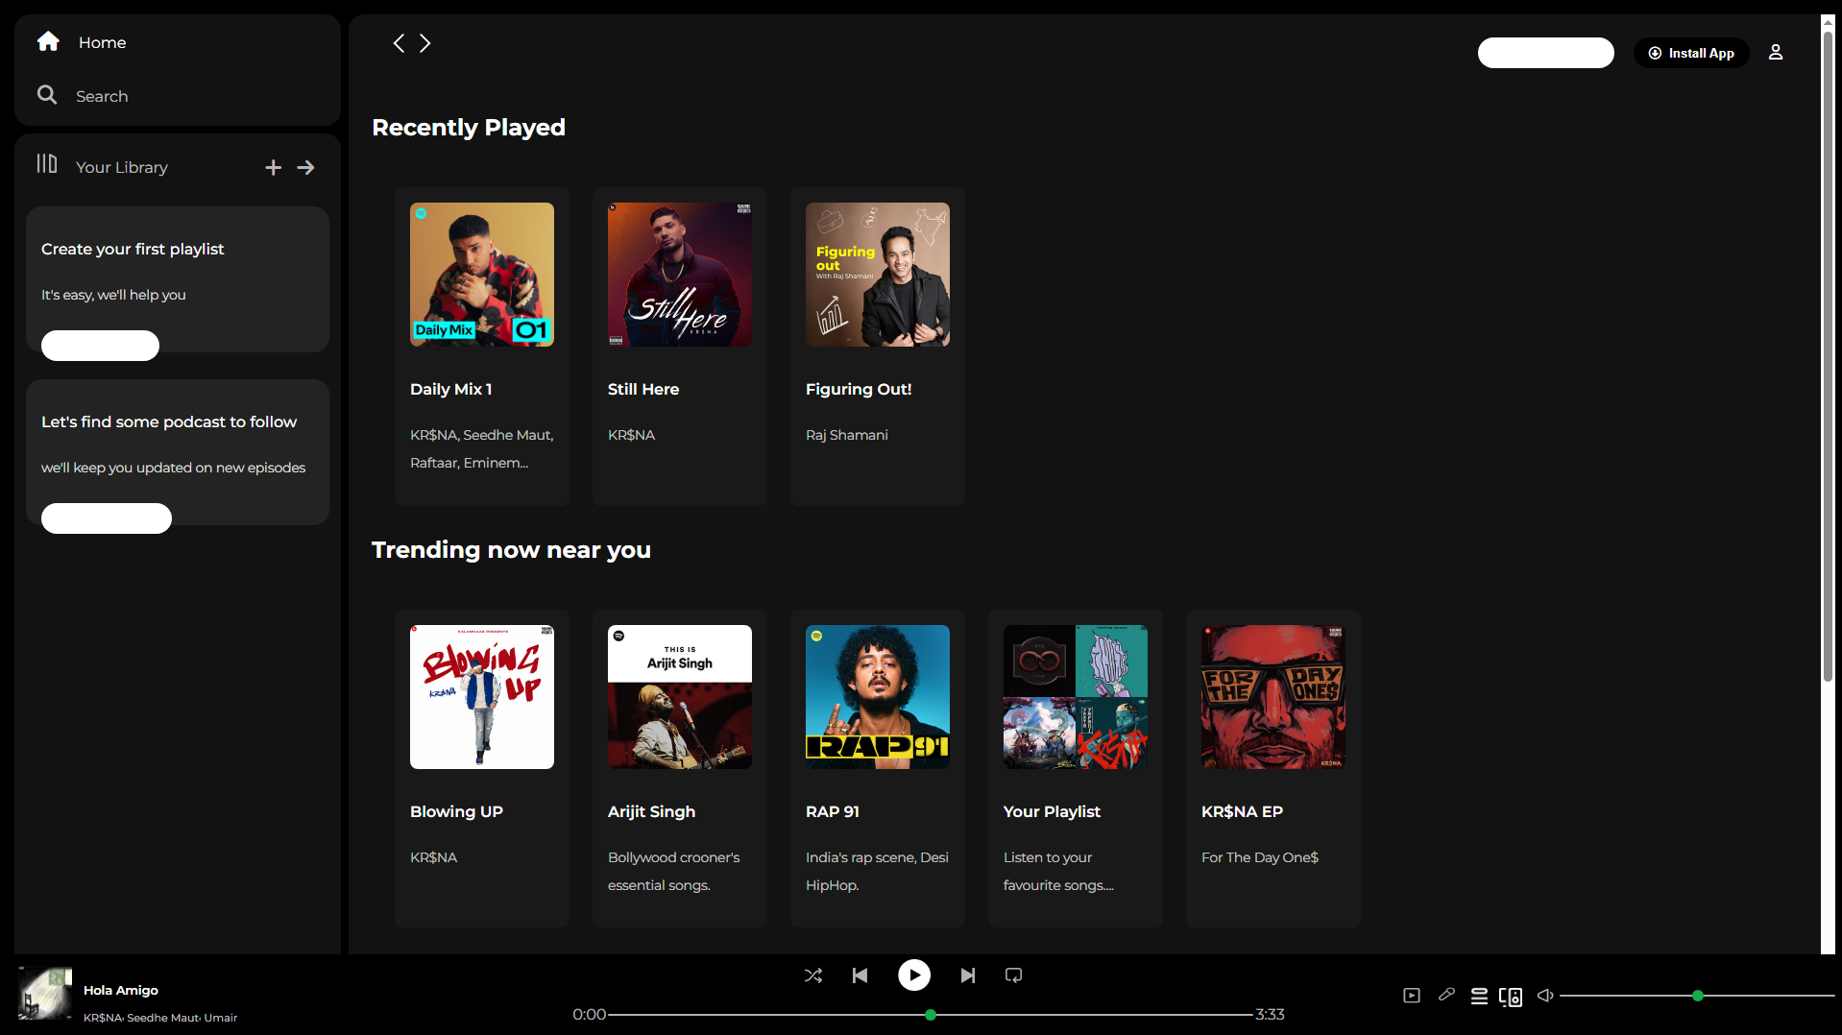Viewport: 1842px width, 1035px height.
Task: Open the Hola Amigo song title
Action: pyautogui.click(x=121, y=990)
